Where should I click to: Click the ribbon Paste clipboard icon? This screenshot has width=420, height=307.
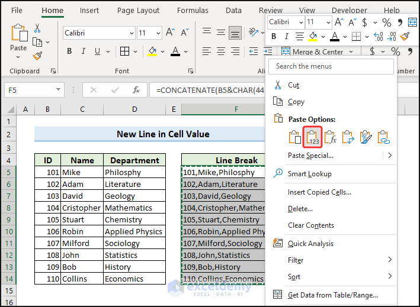(x=20, y=33)
